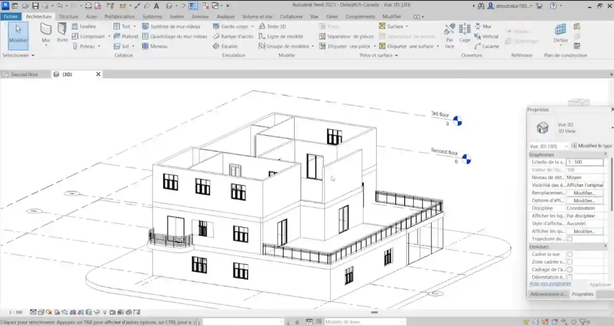Open the Aide des propriétés link
Image resolution: width=614 pixels, height=326 pixels.
coord(550,284)
